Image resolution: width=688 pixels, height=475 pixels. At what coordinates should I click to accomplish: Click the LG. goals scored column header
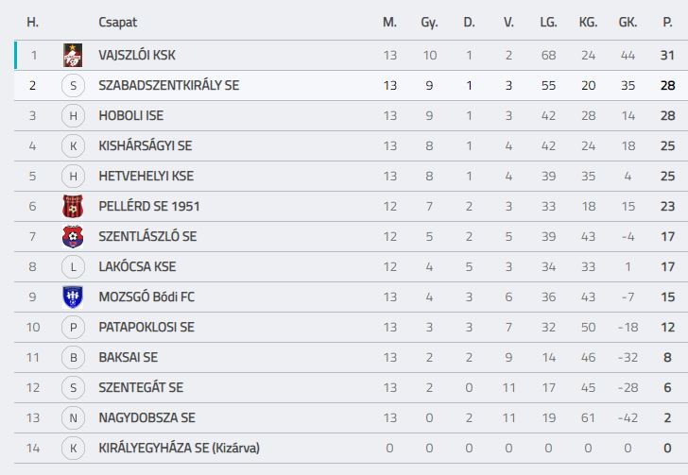(548, 23)
